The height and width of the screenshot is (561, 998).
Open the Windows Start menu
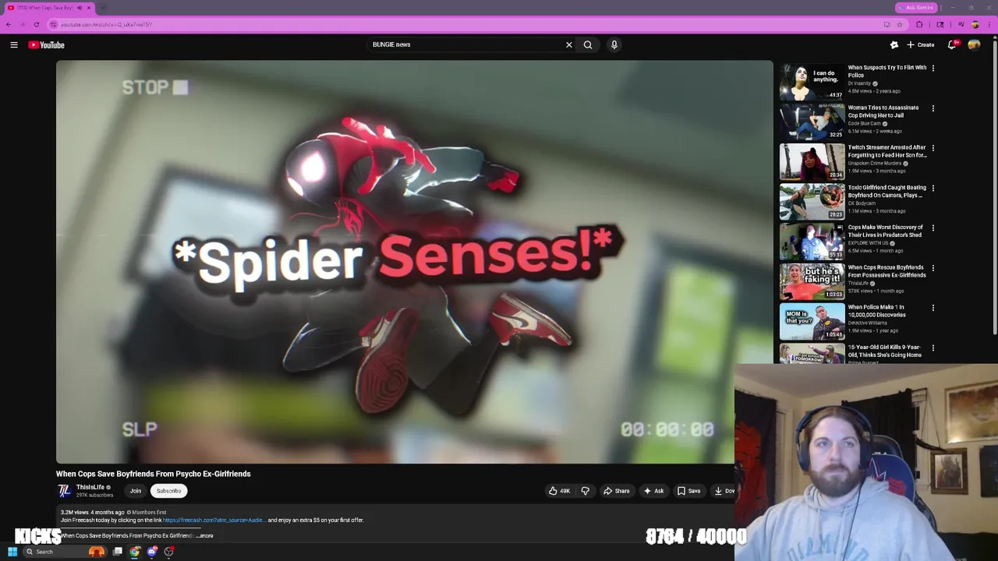click(x=12, y=552)
